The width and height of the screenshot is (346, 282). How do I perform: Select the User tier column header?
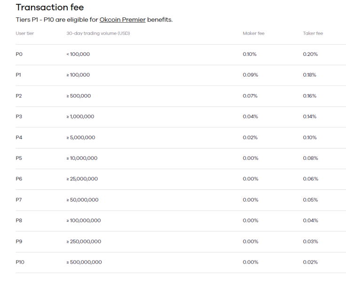25,33
